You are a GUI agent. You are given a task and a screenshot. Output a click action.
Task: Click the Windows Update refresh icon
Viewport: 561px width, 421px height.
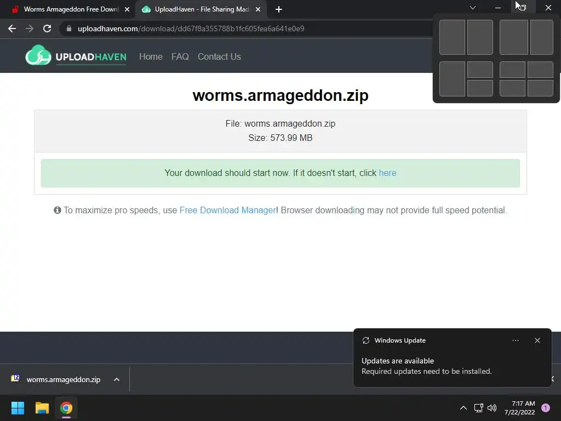pos(365,340)
